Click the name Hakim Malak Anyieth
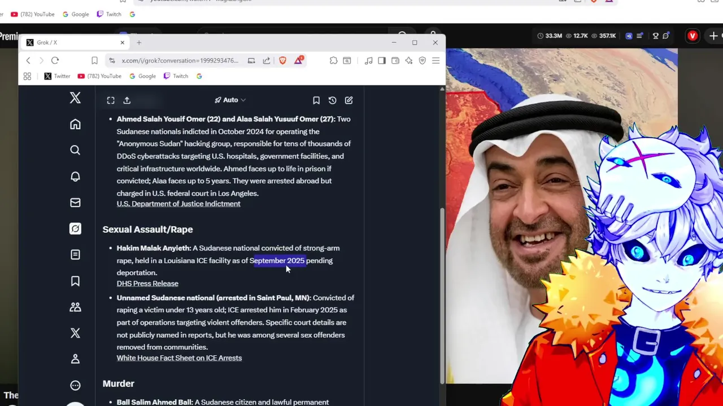723x406 pixels. point(153,248)
